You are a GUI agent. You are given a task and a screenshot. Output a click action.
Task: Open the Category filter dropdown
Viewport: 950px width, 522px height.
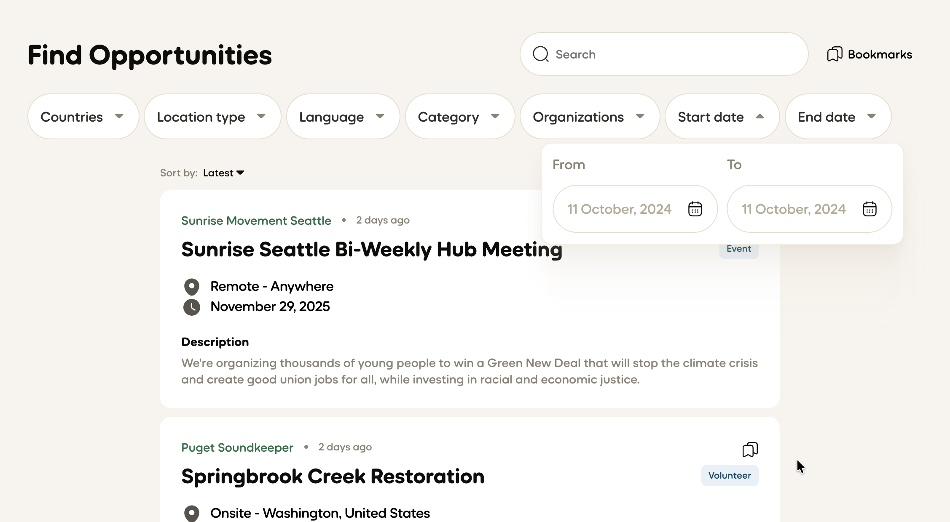click(459, 117)
